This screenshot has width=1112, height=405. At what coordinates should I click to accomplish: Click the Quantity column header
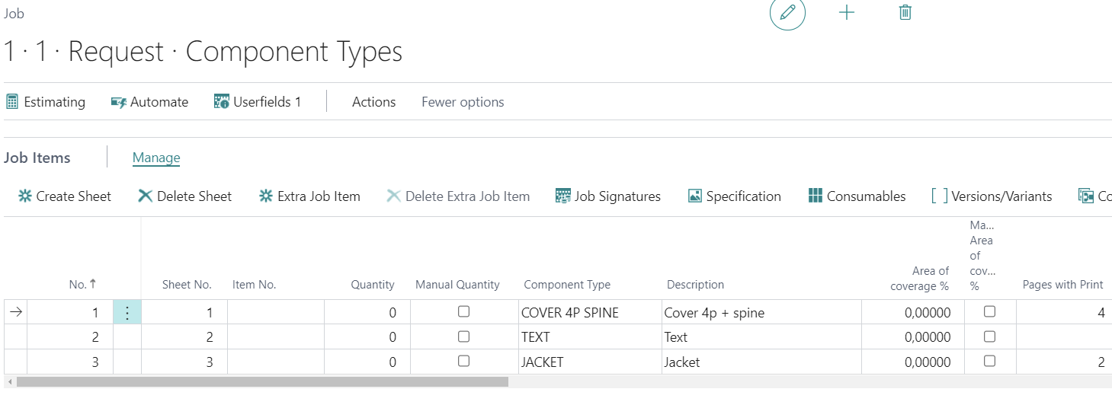tap(373, 285)
